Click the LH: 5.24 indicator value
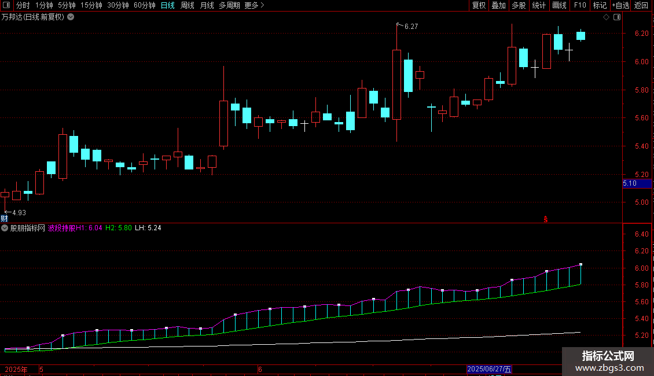The image size is (654, 376). pos(148,228)
